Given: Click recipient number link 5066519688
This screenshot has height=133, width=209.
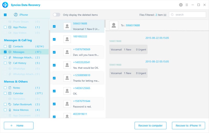Looking at the screenshot, I should tap(133, 25).
